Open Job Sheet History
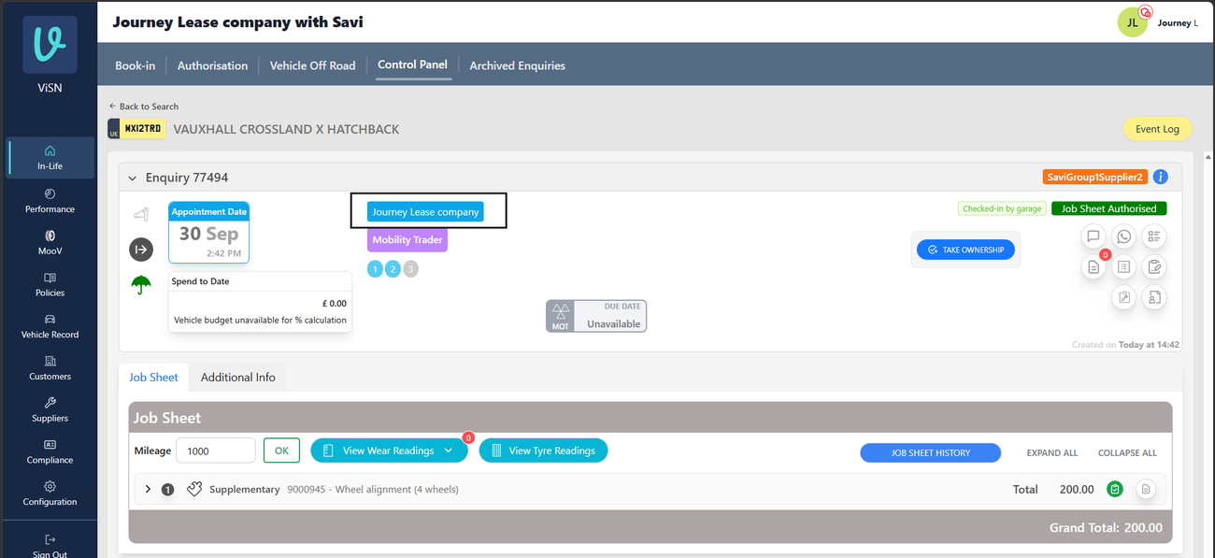This screenshot has width=1215, height=558. coord(931,452)
